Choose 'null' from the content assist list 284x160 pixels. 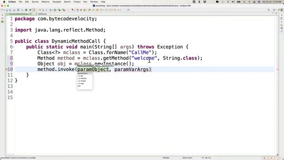[85, 86]
